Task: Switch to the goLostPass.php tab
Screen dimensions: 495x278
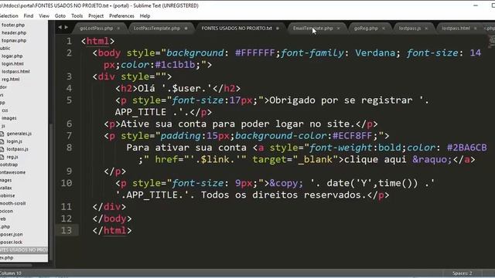Action: tap(96, 29)
